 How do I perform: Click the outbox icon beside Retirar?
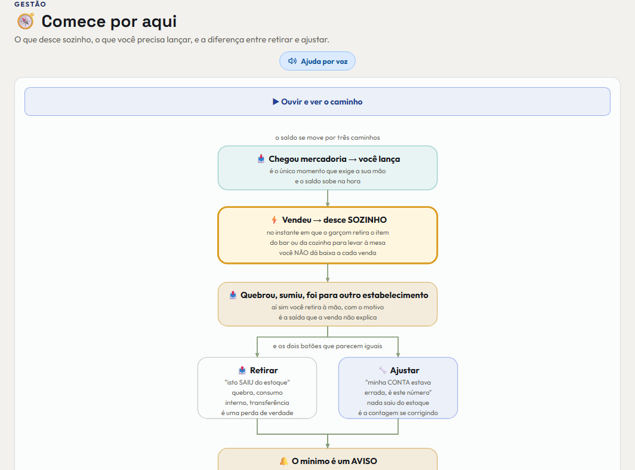click(x=242, y=370)
